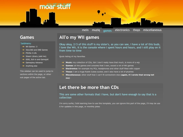Click arrow bullet before Games item
This screenshot has width=183, height=137.
click(x=63, y=66)
